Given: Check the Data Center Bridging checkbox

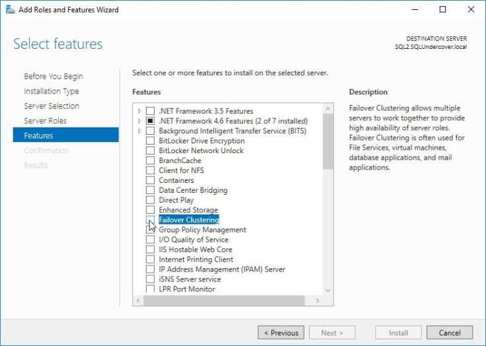Looking at the screenshot, I should pyautogui.click(x=150, y=190).
